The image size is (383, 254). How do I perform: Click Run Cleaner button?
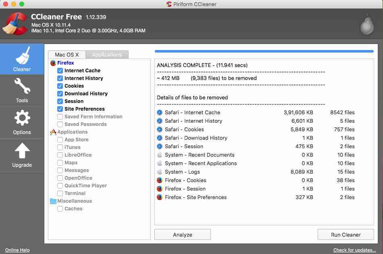click(x=346, y=235)
